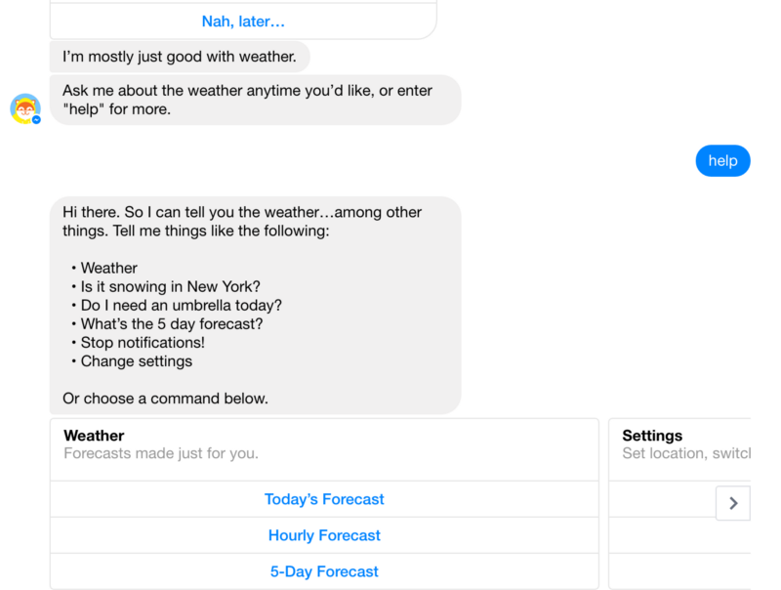Open the Settings card title
Viewport: 781px width, 590px height.
click(652, 436)
